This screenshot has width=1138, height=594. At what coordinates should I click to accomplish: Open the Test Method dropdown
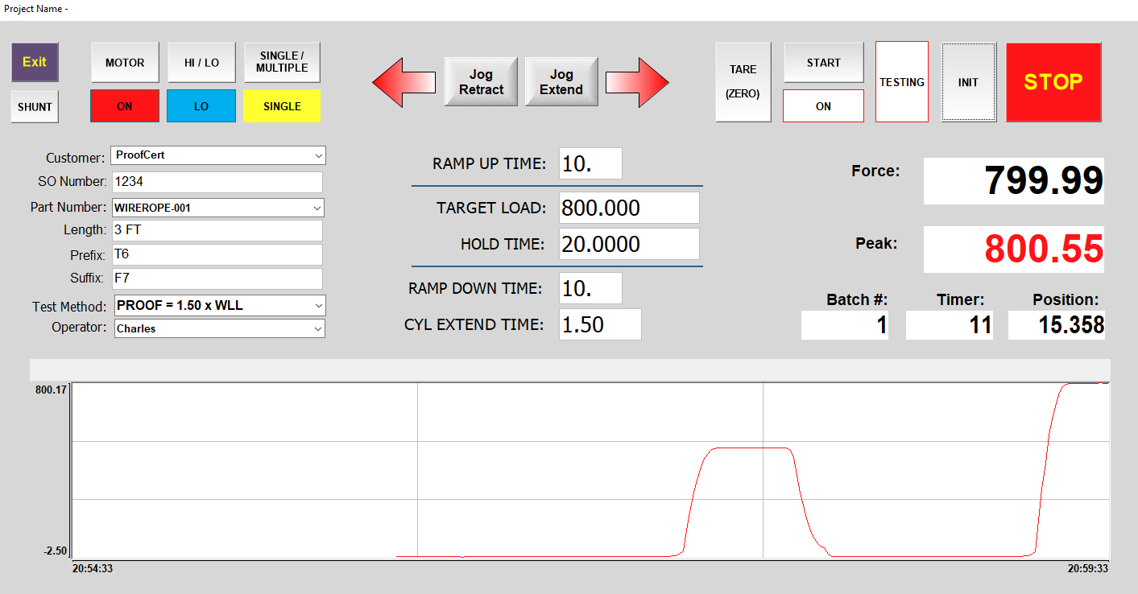coord(318,306)
